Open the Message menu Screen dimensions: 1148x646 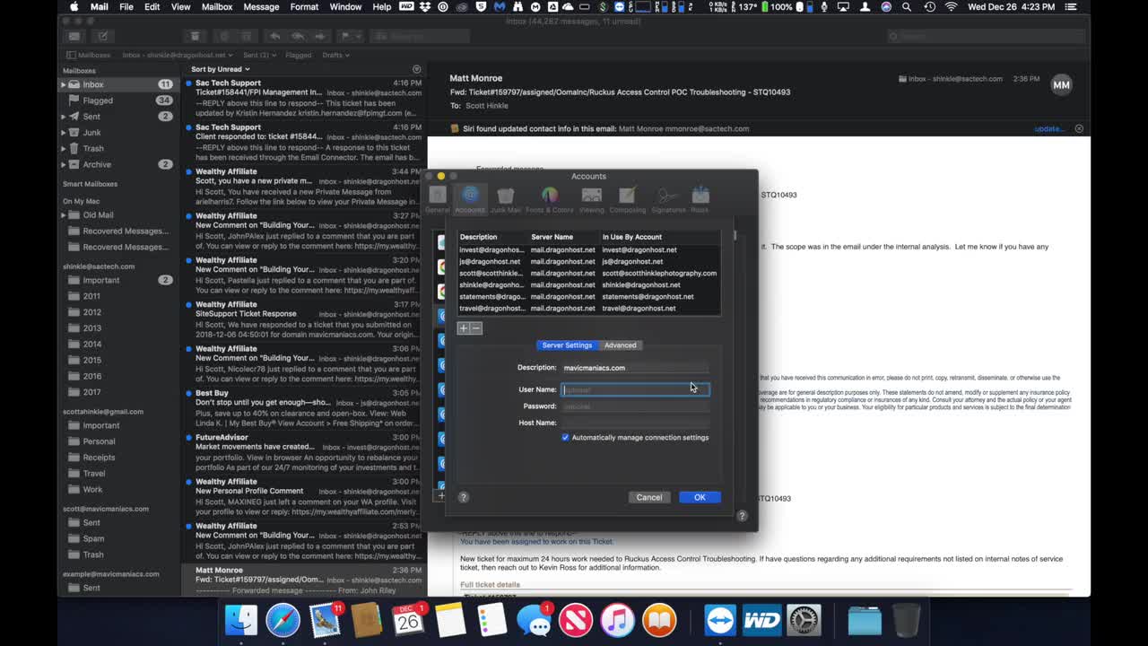[x=261, y=7]
